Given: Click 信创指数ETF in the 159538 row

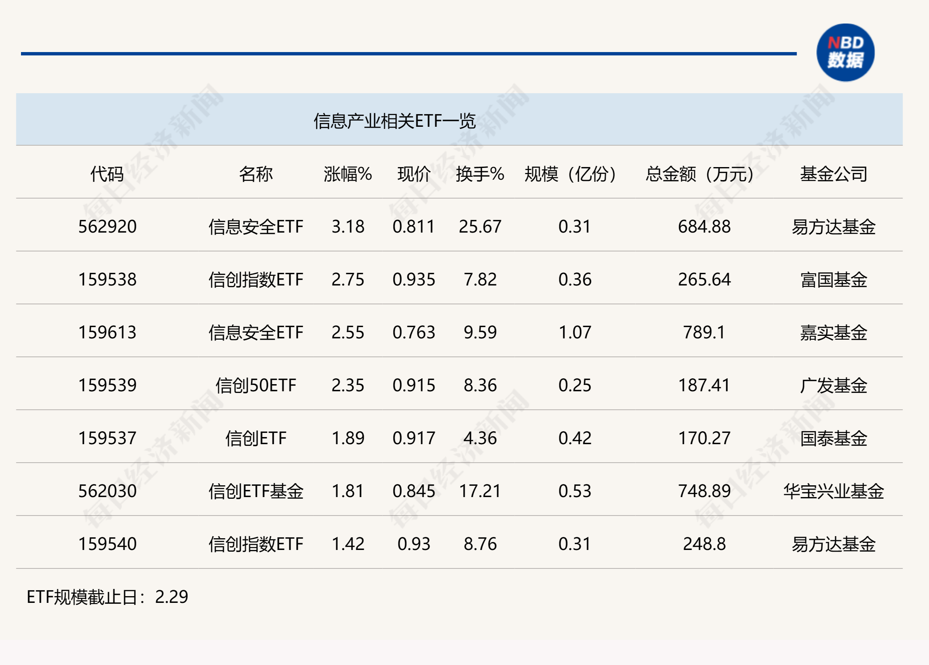Looking at the screenshot, I should (256, 280).
